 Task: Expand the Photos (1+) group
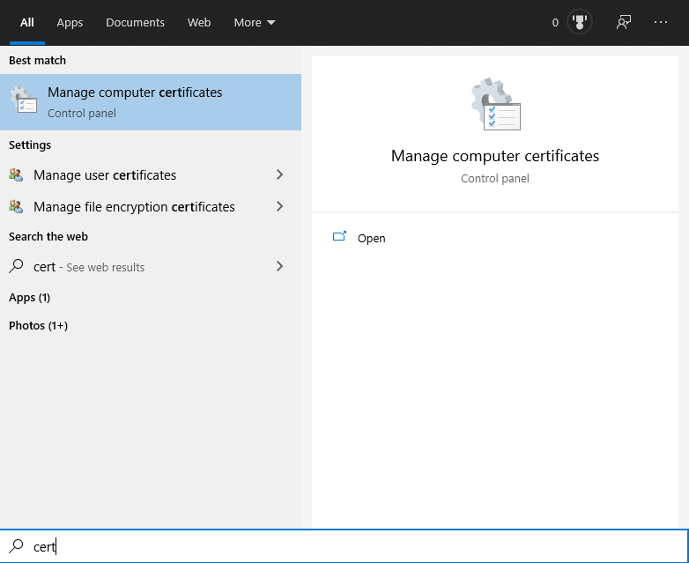[38, 326]
